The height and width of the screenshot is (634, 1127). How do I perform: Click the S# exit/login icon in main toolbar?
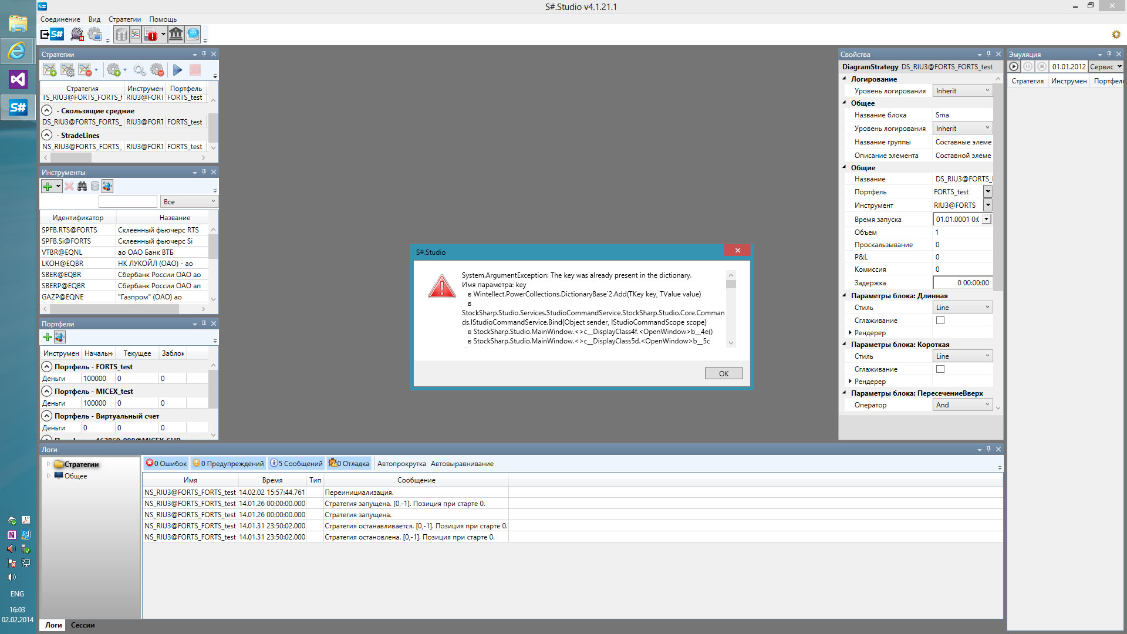click(x=52, y=34)
